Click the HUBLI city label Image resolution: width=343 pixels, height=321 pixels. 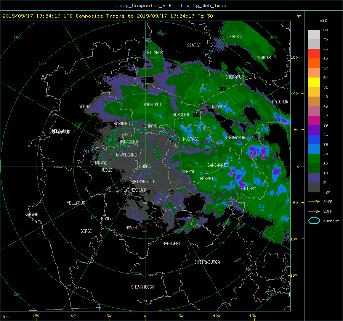106,170
